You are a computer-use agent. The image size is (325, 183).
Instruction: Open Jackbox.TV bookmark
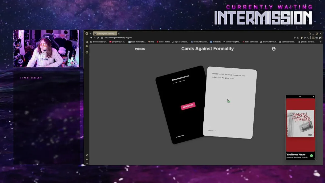click(216, 42)
